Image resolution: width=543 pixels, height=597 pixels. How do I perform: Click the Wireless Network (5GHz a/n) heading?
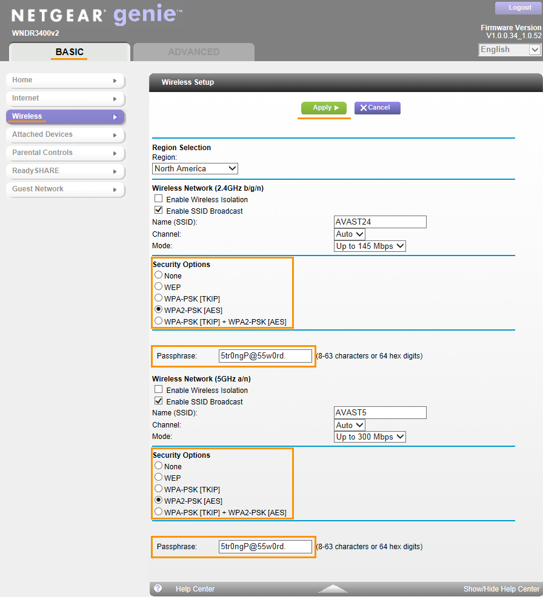pyautogui.click(x=201, y=379)
